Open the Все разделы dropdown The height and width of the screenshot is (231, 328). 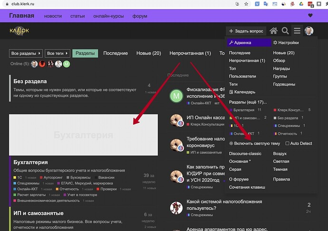click(x=26, y=53)
